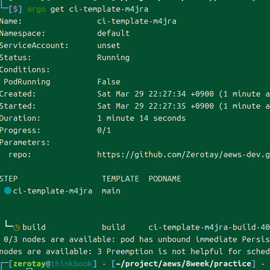
Task: Click the pod name ci-template-m4jra-build
Action: [x=209, y=227]
